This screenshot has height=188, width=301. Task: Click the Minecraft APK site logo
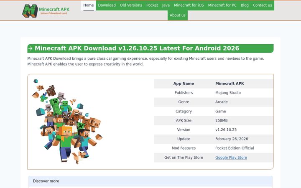point(46,11)
